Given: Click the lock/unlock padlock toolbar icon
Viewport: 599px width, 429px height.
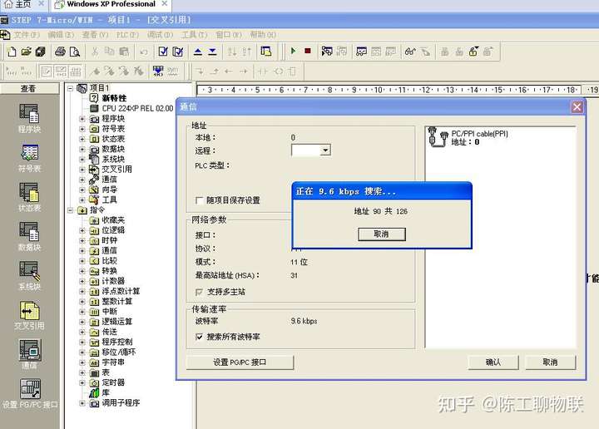Looking at the screenshot, I should [x=473, y=52].
